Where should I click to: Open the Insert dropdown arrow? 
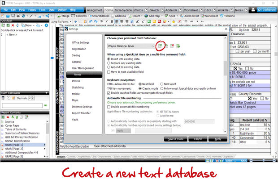point(142,16)
